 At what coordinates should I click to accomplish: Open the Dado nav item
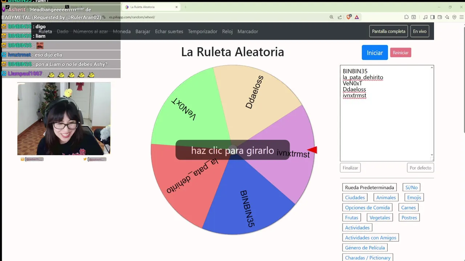[x=62, y=32]
